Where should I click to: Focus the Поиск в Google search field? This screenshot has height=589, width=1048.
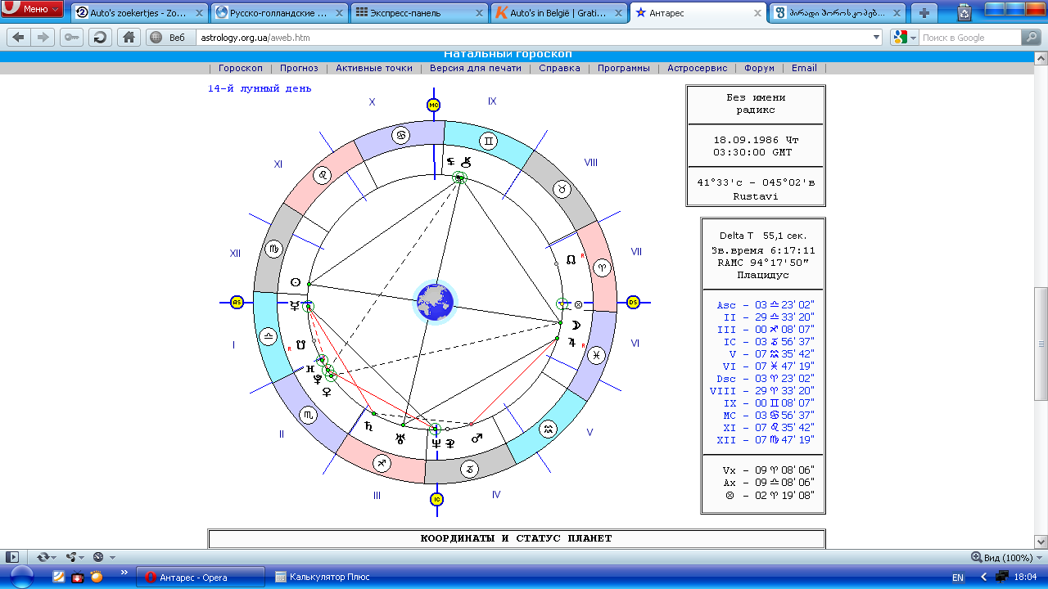(969, 38)
